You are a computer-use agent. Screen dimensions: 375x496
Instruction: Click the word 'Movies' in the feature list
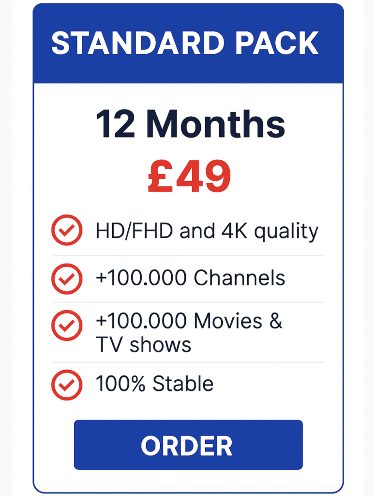click(x=227, y=321)
